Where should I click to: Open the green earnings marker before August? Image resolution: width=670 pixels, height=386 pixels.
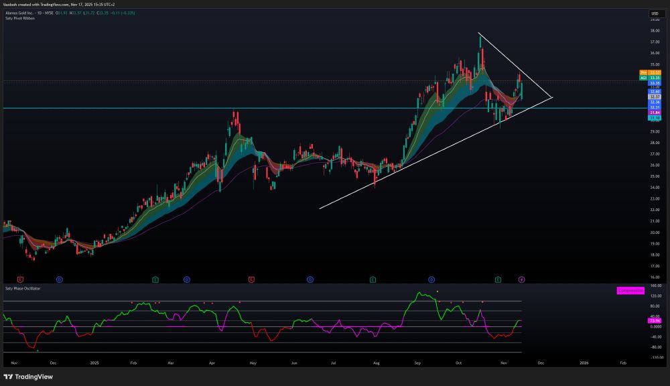pos(373,279)
